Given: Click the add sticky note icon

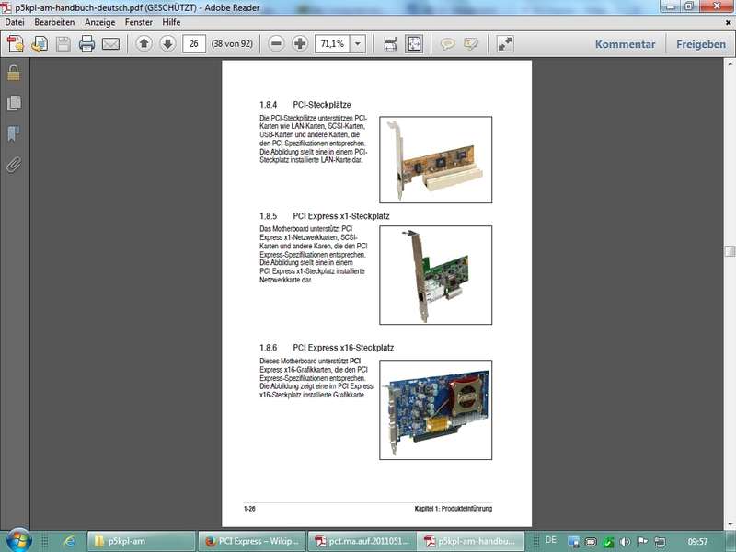Looking at the screenshot, I should pyautogui.click(x=447, y=43).
